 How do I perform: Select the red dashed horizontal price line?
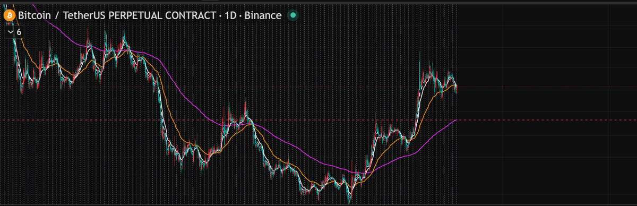[x=318, y=121]
